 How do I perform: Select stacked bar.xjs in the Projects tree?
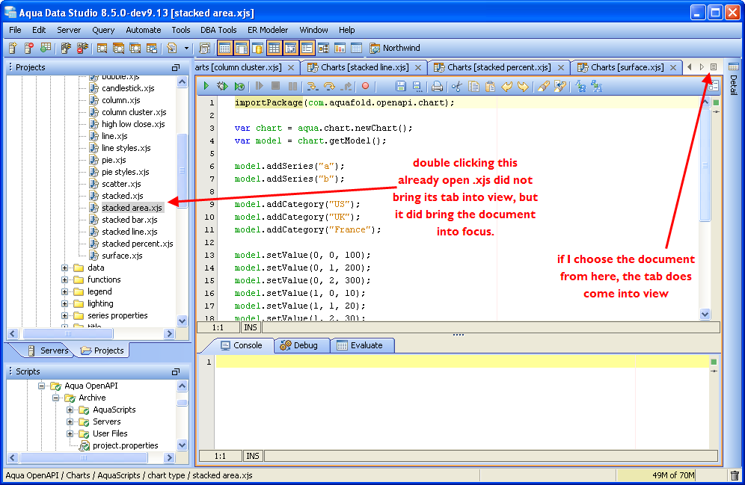[x=129, y=220]
